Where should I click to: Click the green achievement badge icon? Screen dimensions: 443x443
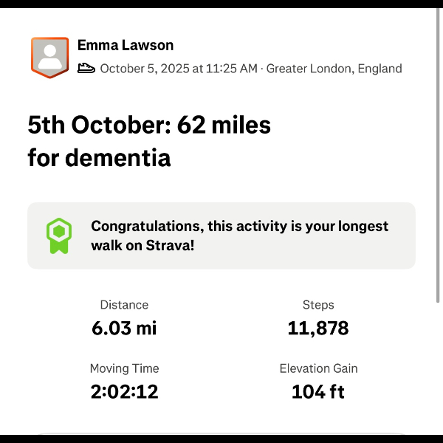click(x=59, y=236)
